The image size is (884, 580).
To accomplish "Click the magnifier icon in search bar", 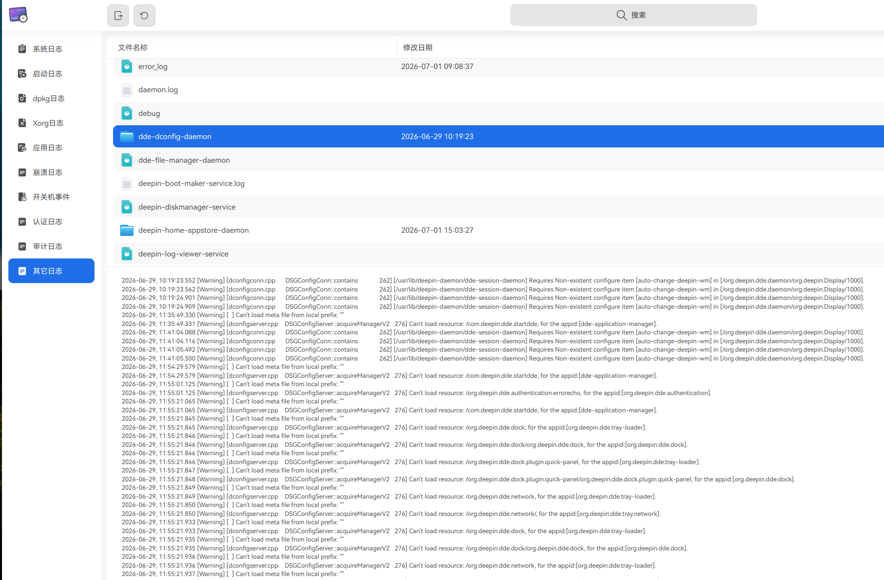I will point(621,15).
